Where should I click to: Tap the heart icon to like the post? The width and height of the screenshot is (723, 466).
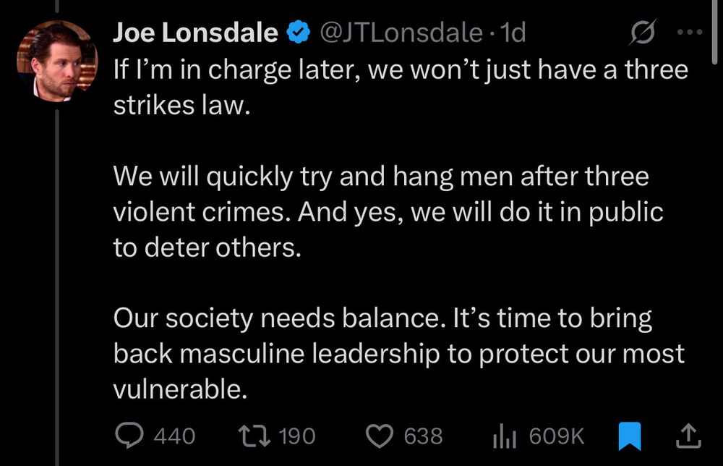pyautogui.click(x=379, y=435)
